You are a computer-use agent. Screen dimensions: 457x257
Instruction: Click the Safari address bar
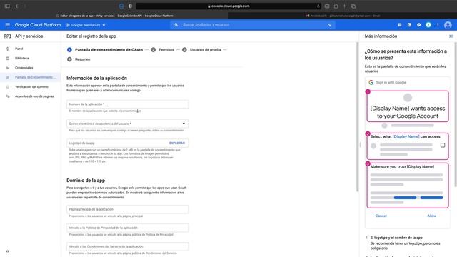(228, 6)
